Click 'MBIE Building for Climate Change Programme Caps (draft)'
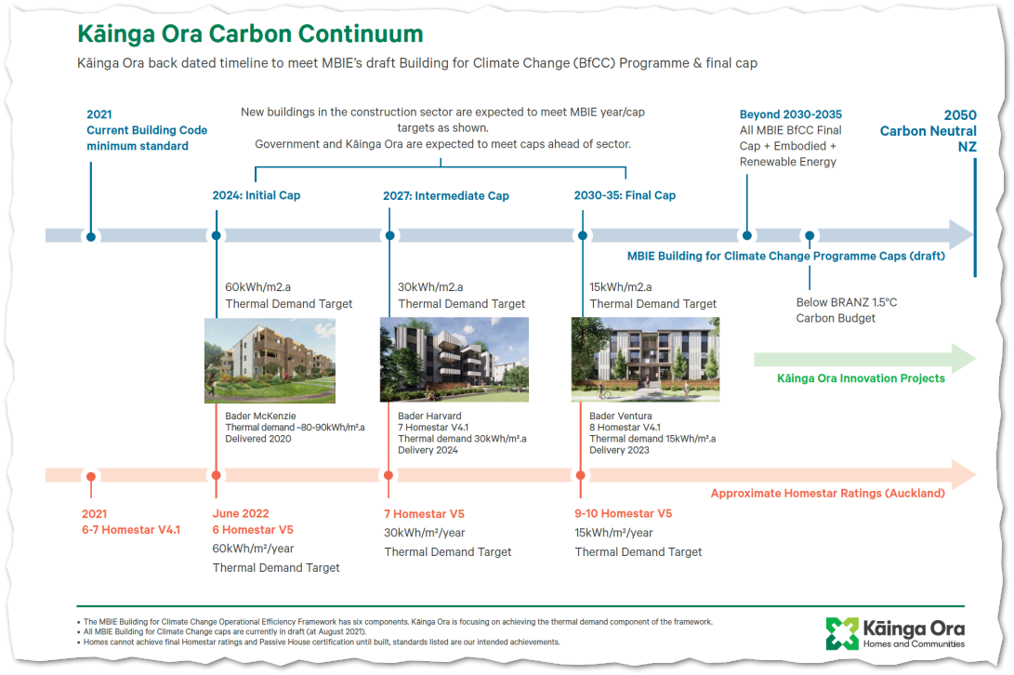 pos(785,256)
